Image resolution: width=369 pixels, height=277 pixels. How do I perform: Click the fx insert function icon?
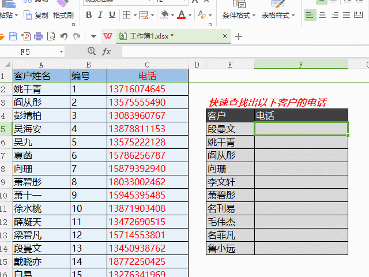(106, 51)
